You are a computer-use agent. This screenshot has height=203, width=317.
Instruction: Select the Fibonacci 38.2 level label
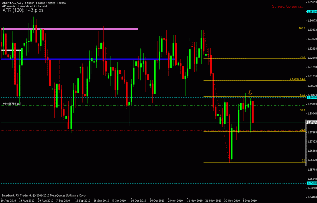(303, 110)
